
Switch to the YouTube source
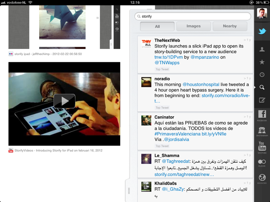pos(262,147)
